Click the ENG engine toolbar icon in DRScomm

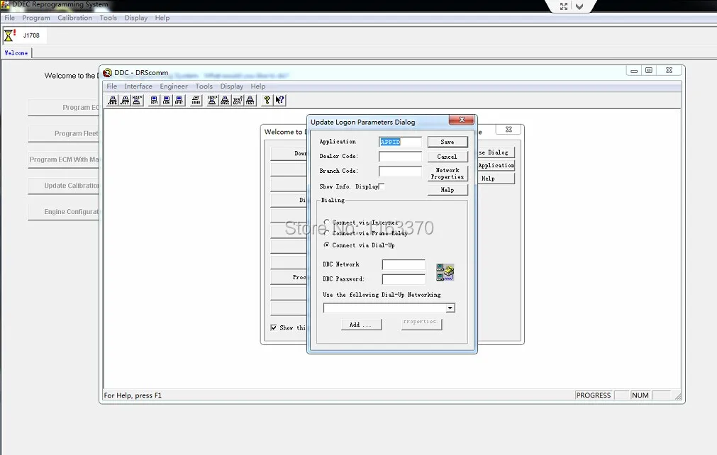click(113, 101)
